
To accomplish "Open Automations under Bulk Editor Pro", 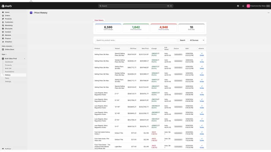I will tap(9, 72).
